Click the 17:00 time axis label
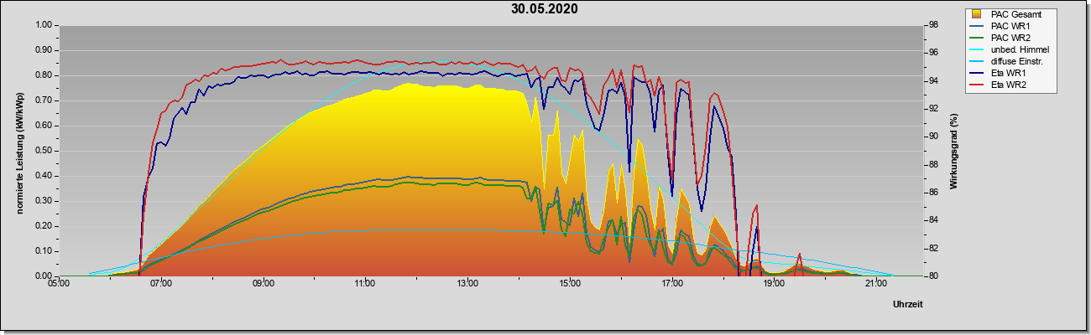Image resolution: width=1091 pixels, height=335 pixels. tap(671, 286)
